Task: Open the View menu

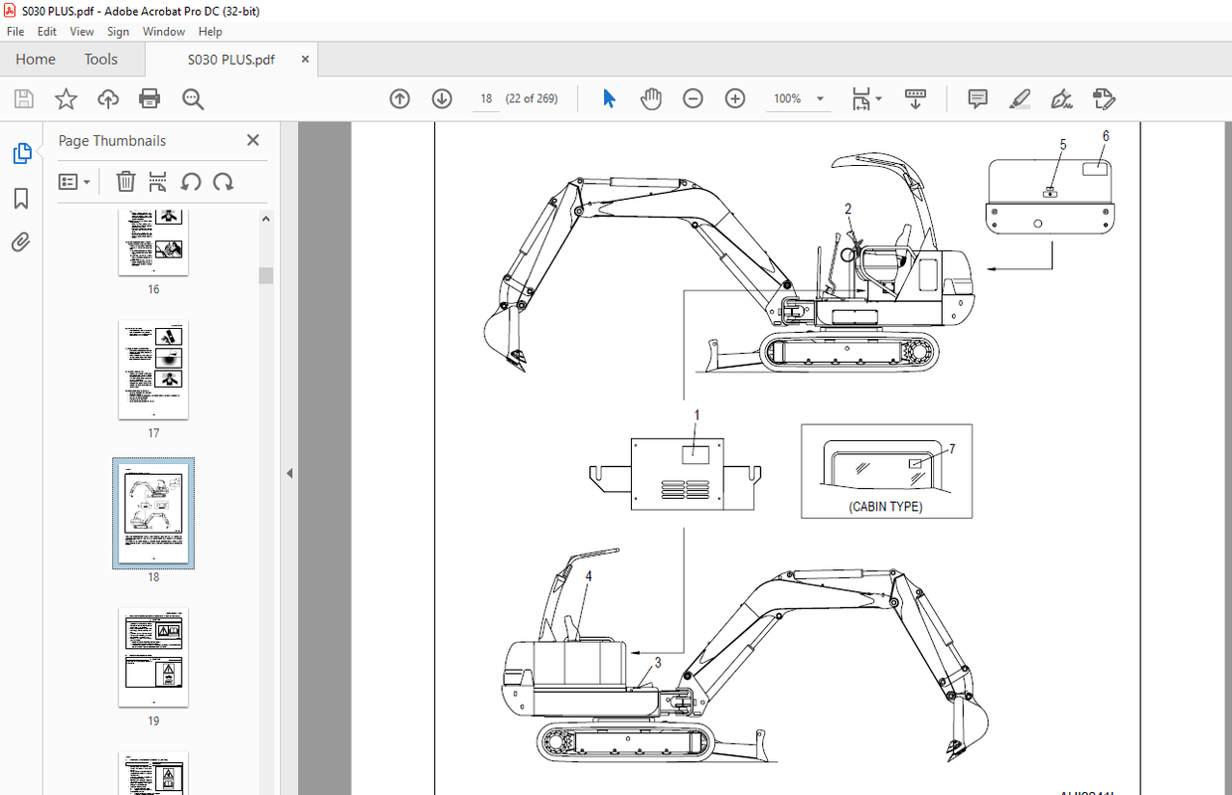Action: tap(81, 31)
